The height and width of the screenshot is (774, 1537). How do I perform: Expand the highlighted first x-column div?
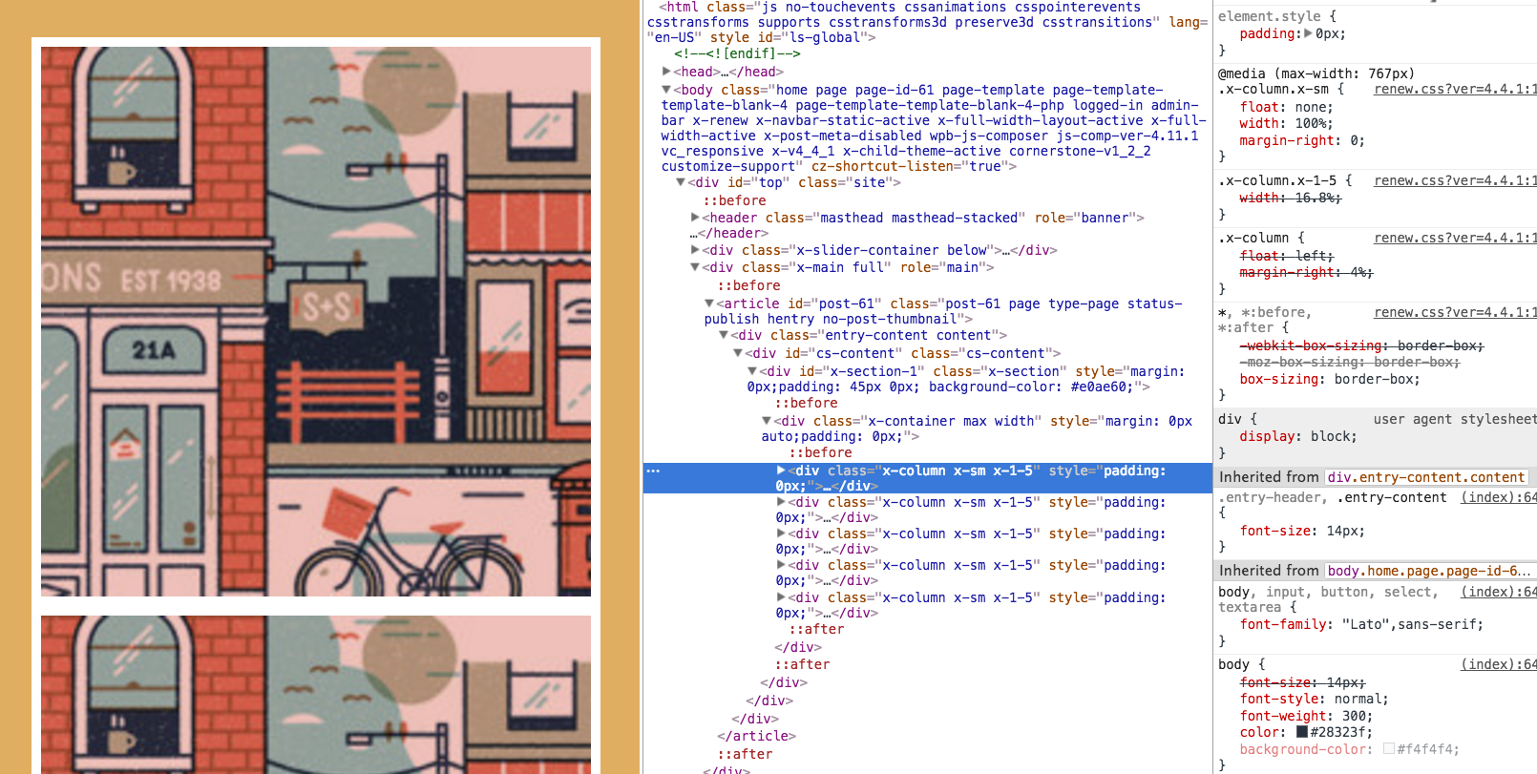(781, 471)
